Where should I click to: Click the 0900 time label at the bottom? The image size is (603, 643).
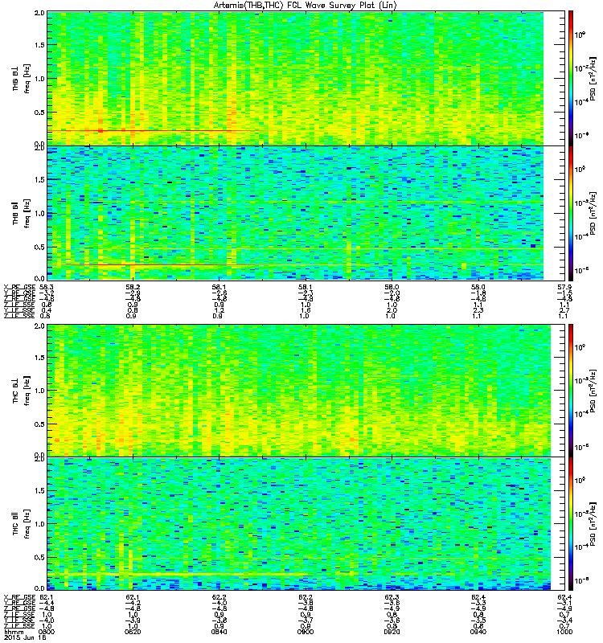tap(306, 632)
